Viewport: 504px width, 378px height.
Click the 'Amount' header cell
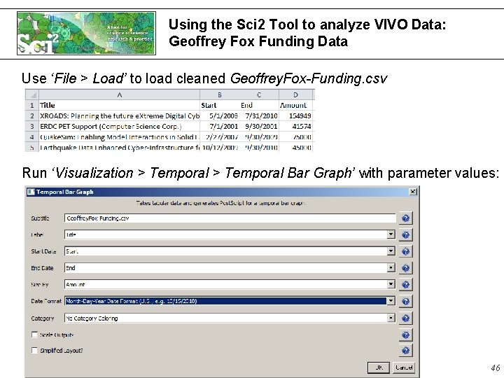tap(295, 105)
